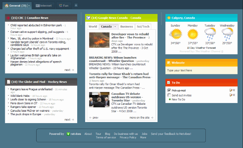Click the General tab home icon

[7, 6]
